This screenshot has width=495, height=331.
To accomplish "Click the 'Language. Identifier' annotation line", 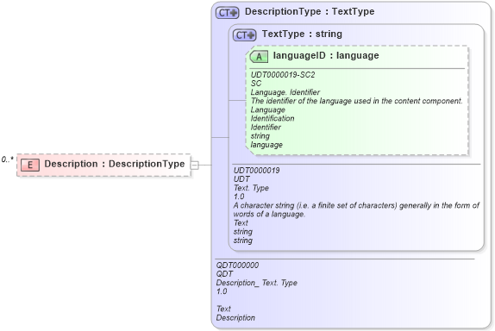I will point(285,92).
